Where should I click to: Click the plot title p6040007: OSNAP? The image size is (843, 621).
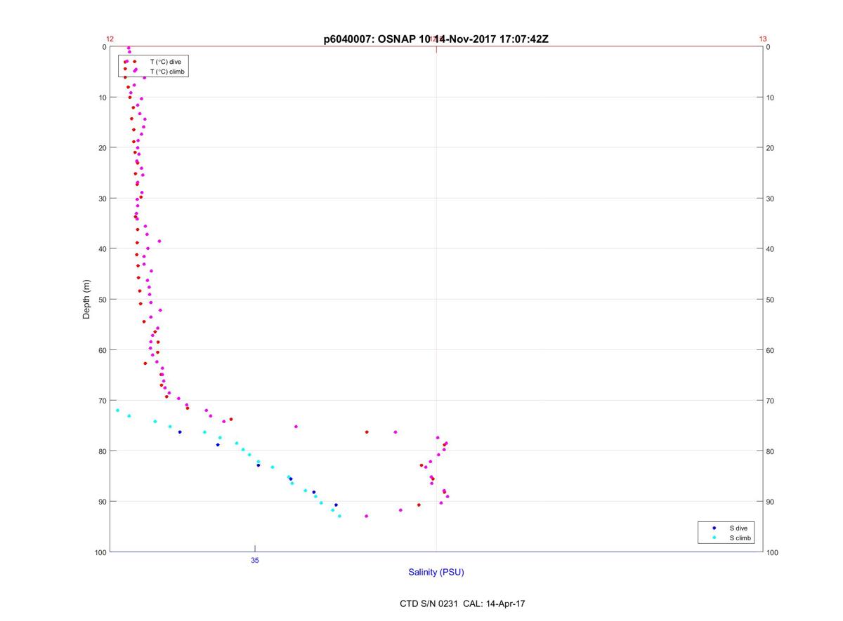coord(436,39)
